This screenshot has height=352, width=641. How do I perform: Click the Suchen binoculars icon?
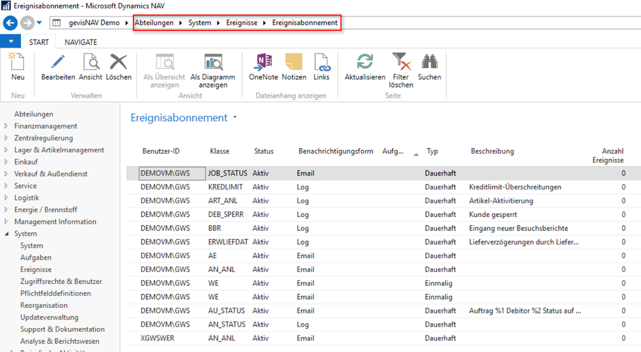429,62
